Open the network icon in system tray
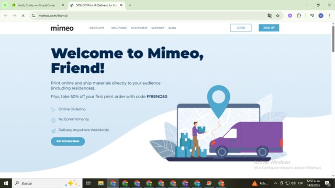The image size is (335, 188). pos(287,183)
